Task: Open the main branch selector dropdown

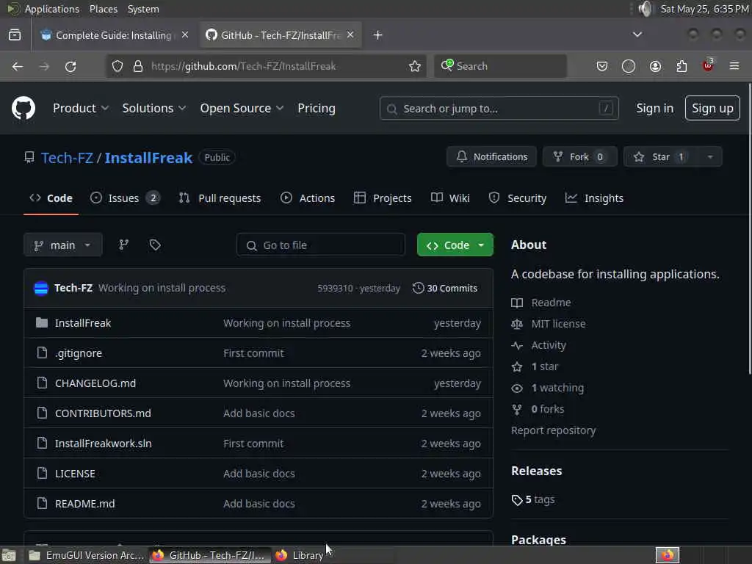Action: coord(63,245)
